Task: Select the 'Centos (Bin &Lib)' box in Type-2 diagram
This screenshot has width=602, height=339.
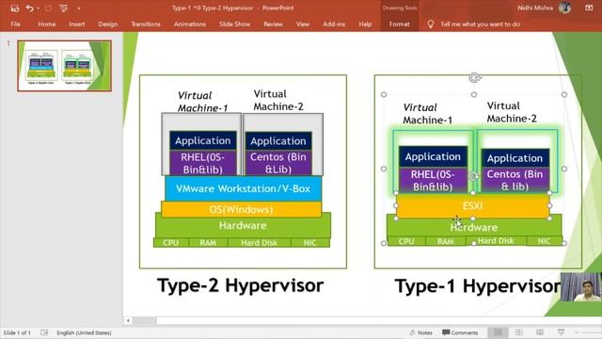Action: pyautogui.click(x=278, y=163)
